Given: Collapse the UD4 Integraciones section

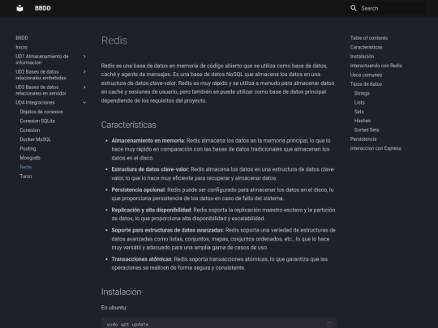Looking at the screenshot, I should (84, 103).
